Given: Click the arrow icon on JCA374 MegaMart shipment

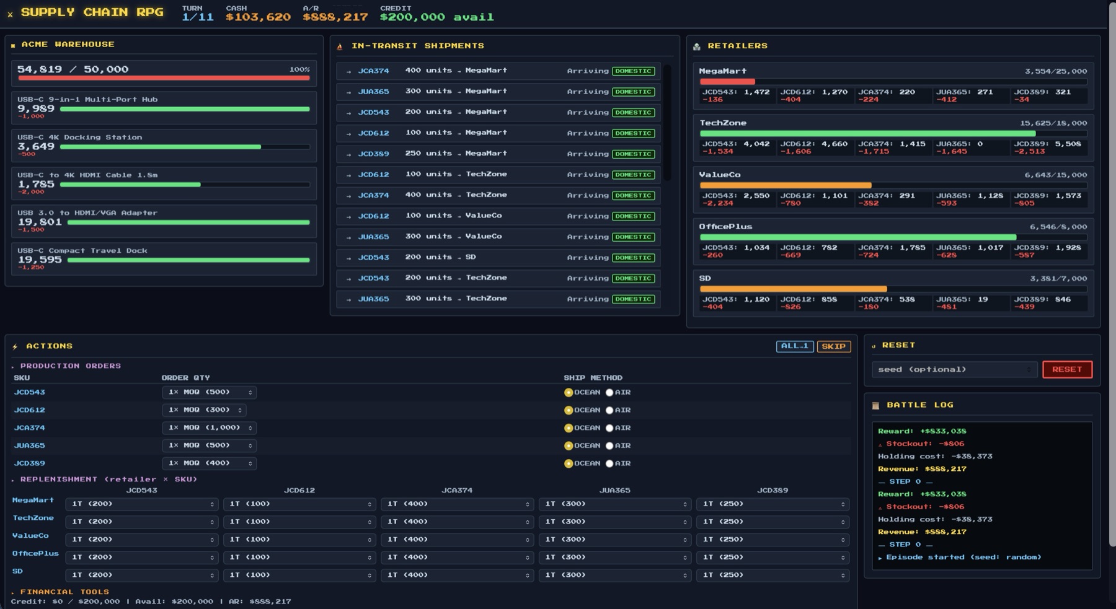Looking at the screenshot, I should click(x=349, y=71).
